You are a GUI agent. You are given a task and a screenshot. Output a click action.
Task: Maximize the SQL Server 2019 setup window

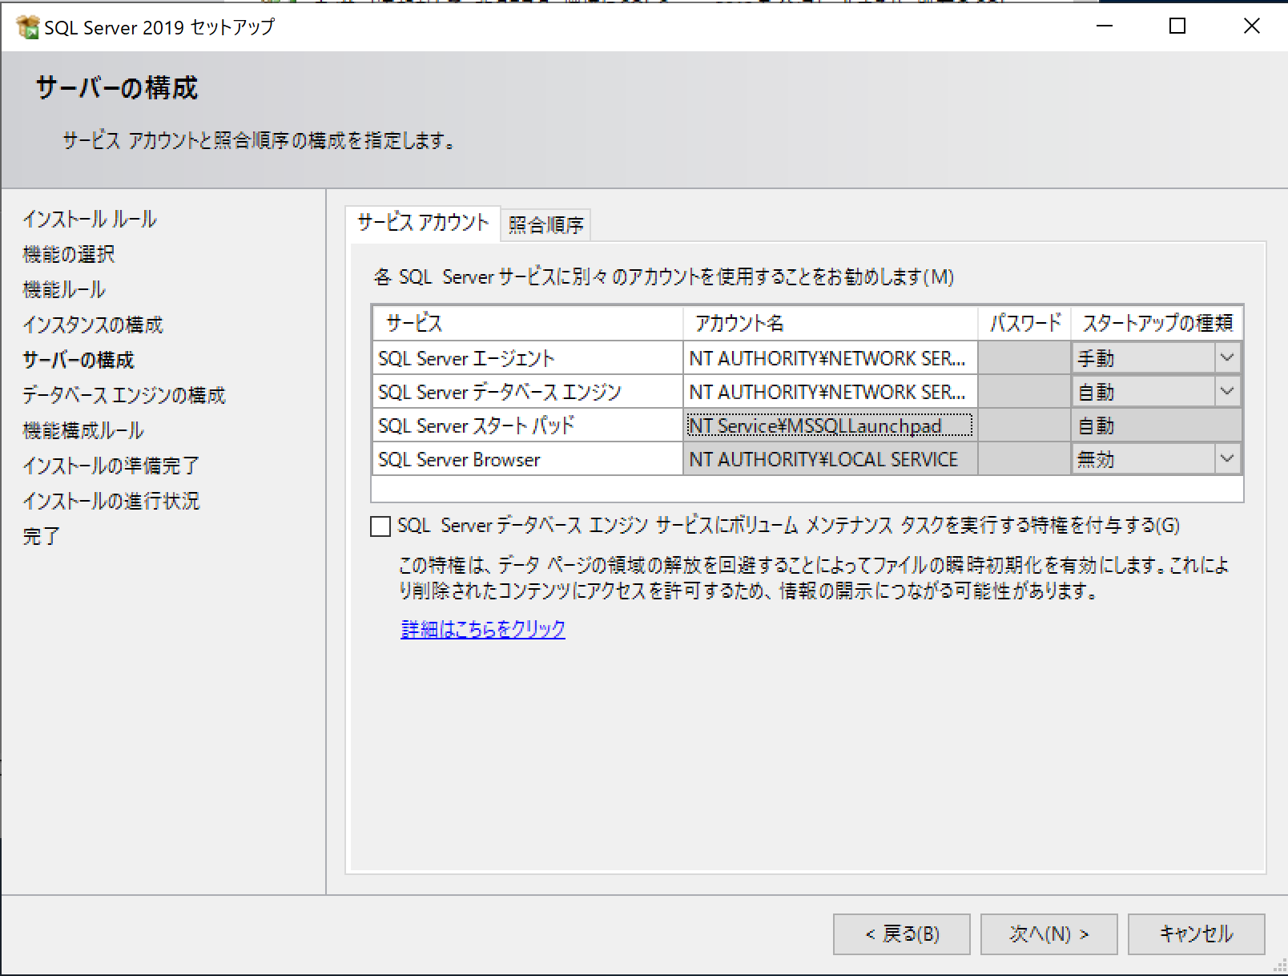coord(1177,26)
